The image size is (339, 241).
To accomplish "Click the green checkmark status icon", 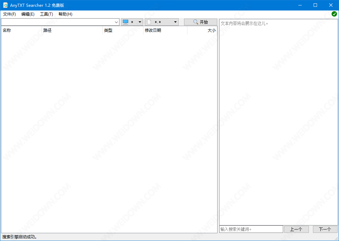I will 334,14.
